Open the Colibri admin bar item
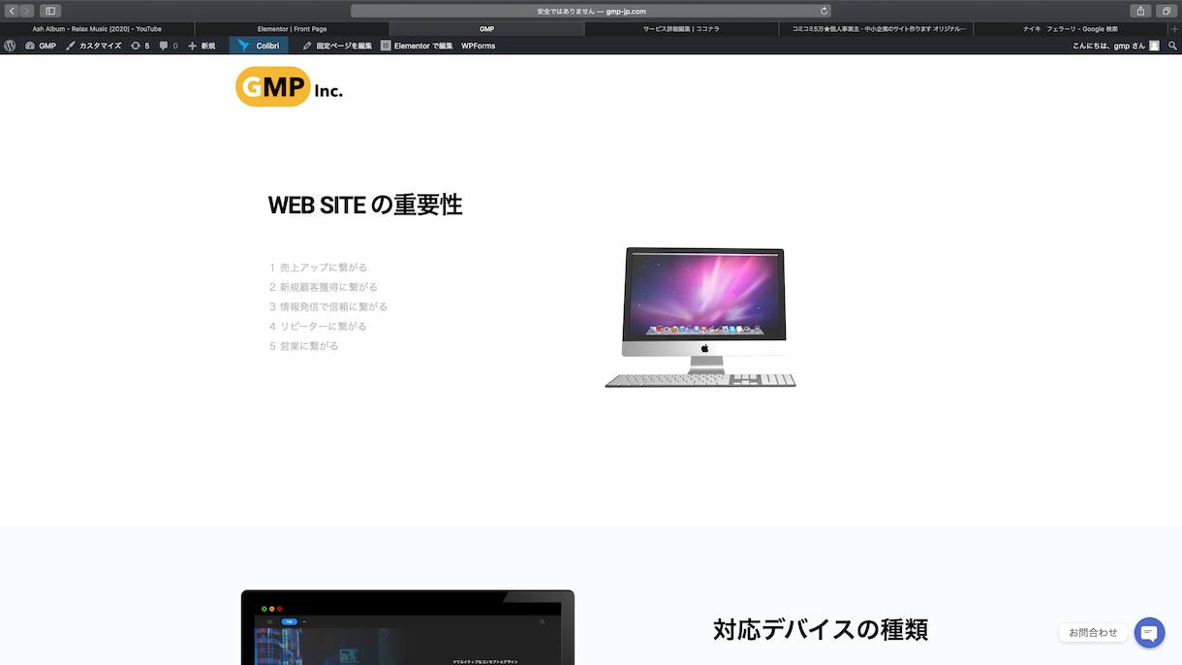The width and height of the screenshot is (1182, 665). coord(259,46)
